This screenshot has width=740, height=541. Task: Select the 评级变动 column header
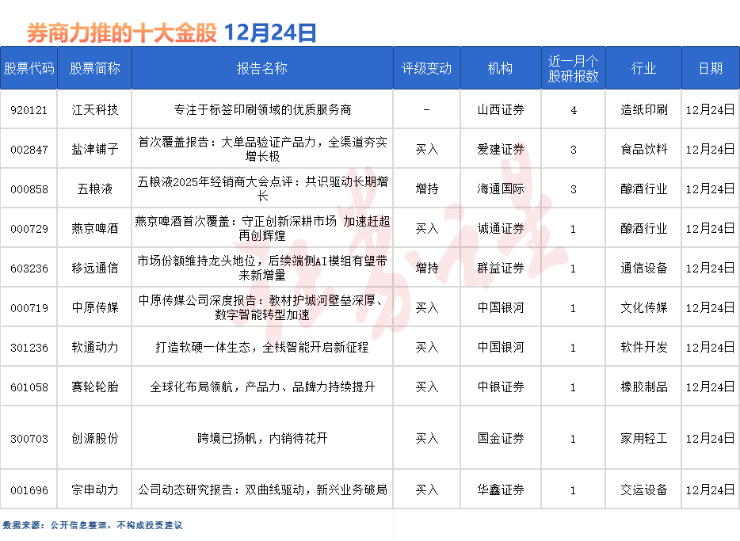[x=426, y=68]
